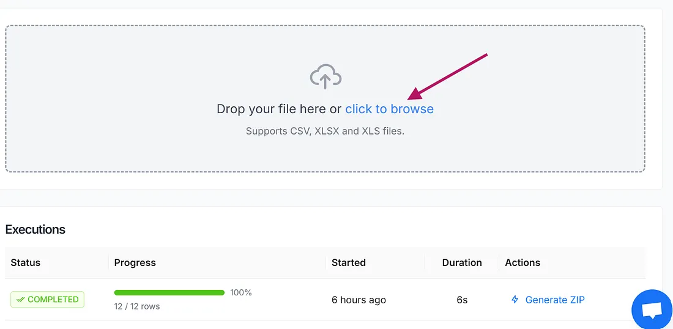Select the Duration column header
The image size is (673, 329).
click(x=462, y=262)
